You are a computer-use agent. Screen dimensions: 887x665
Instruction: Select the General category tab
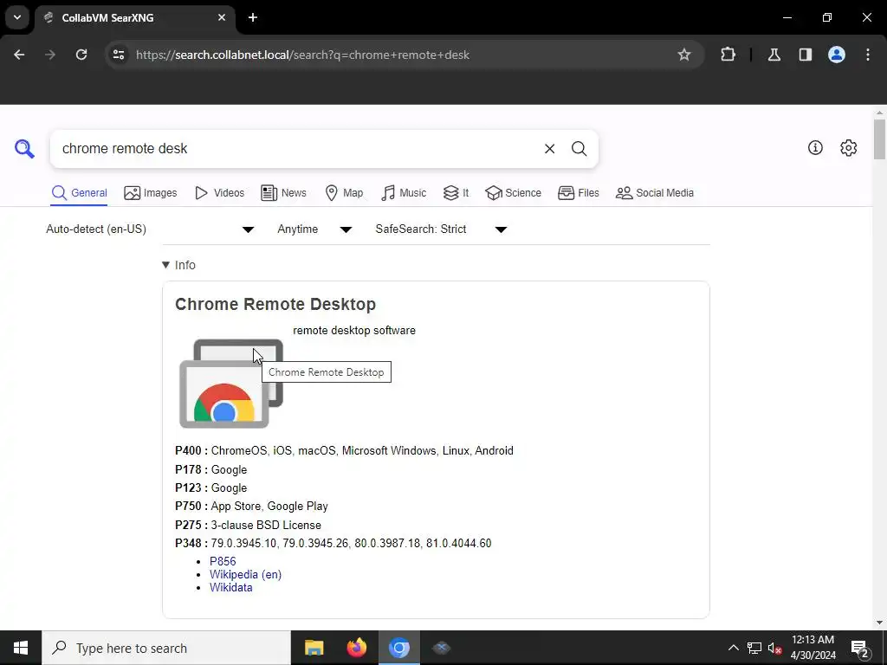79,193
